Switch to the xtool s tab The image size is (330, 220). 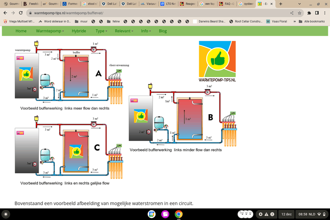coord(90,4)
